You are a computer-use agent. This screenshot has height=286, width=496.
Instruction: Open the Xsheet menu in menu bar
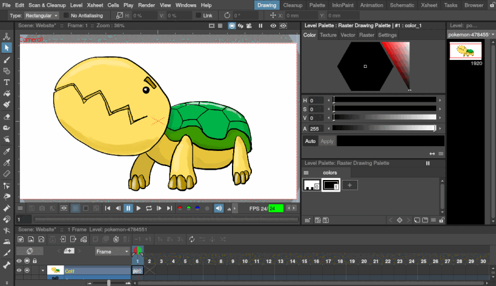coord(95,5)
